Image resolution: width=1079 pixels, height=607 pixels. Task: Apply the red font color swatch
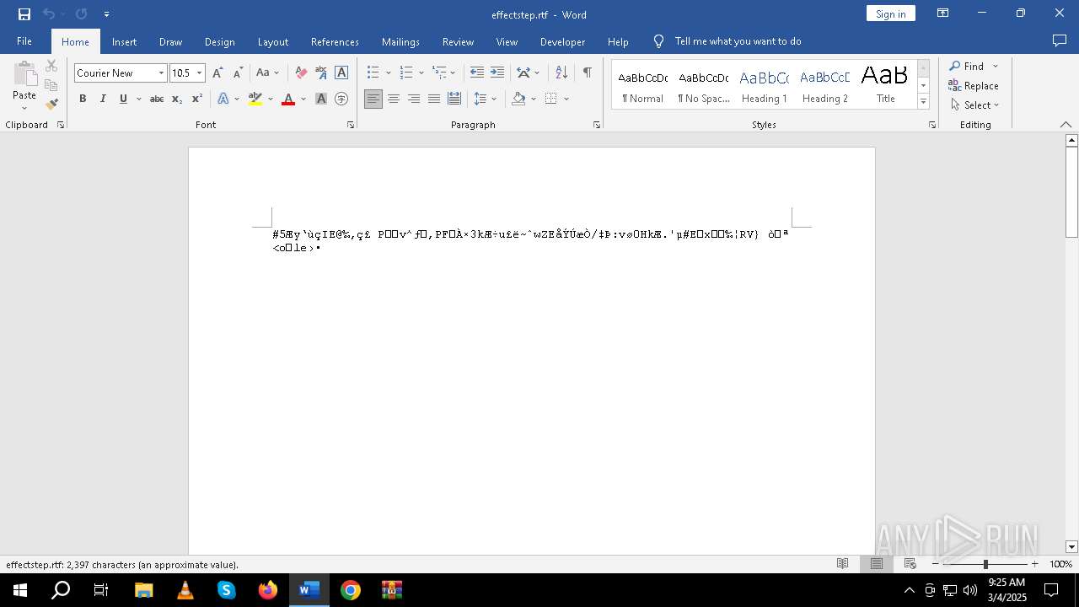(288, 99)
